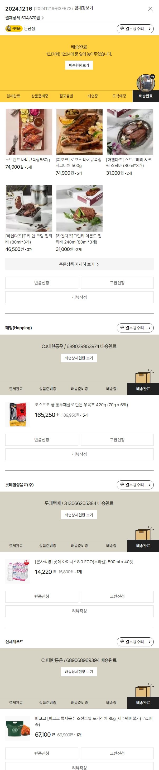The width and height of the screenshot is (159, 770).
Task: Click 교환신청 under 롯데 아이시스 item
Action: 117,597
